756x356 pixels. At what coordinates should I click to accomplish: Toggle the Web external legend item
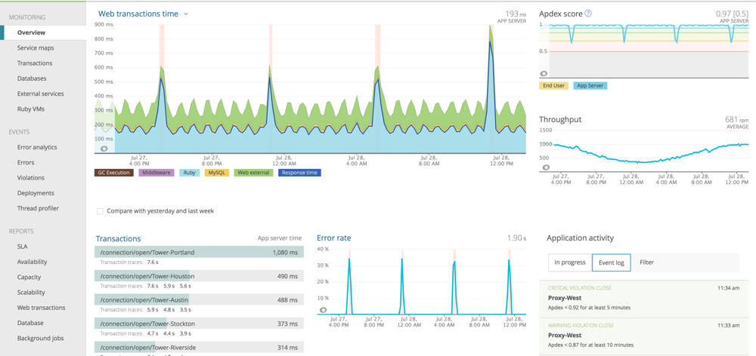click(253, 173)
